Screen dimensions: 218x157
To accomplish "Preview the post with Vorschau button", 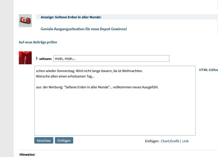I will tap(44, 140).
